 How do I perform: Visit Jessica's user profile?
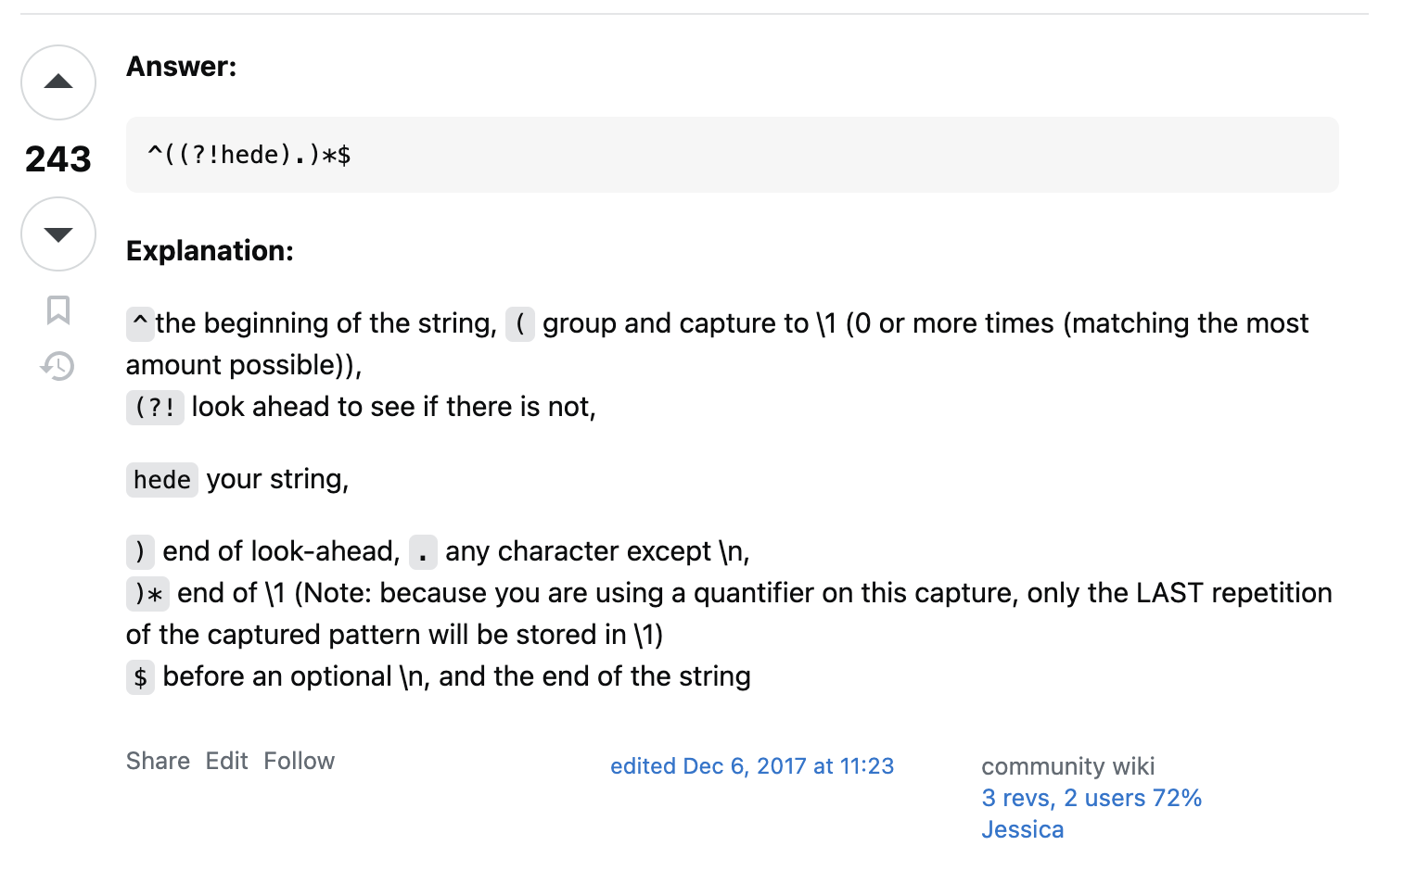1022,829
